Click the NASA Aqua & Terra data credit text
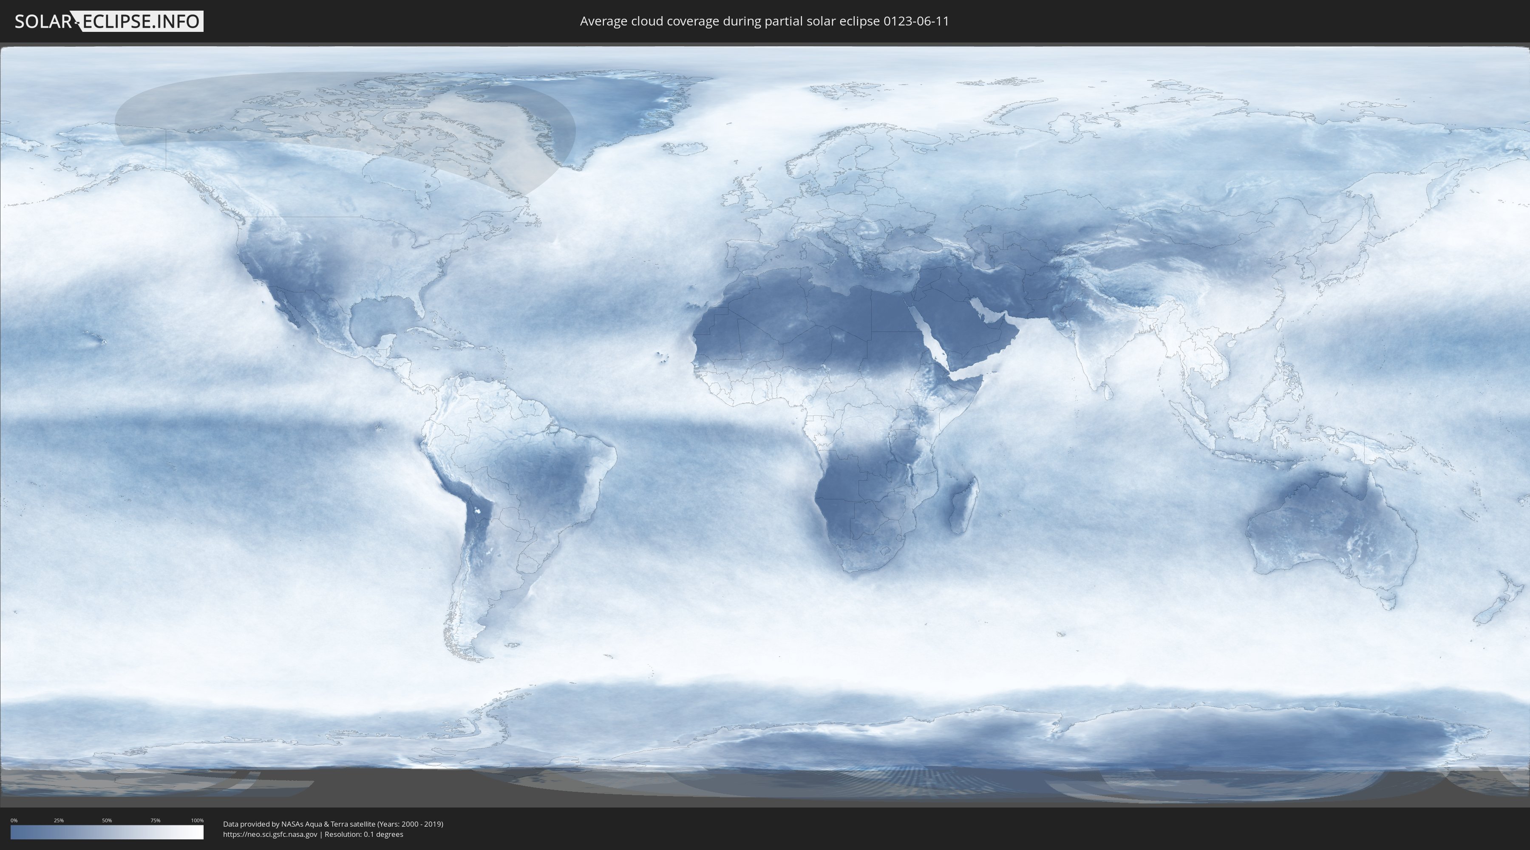The height and width of the screenshot is (850, 1530). click(333, 824)
